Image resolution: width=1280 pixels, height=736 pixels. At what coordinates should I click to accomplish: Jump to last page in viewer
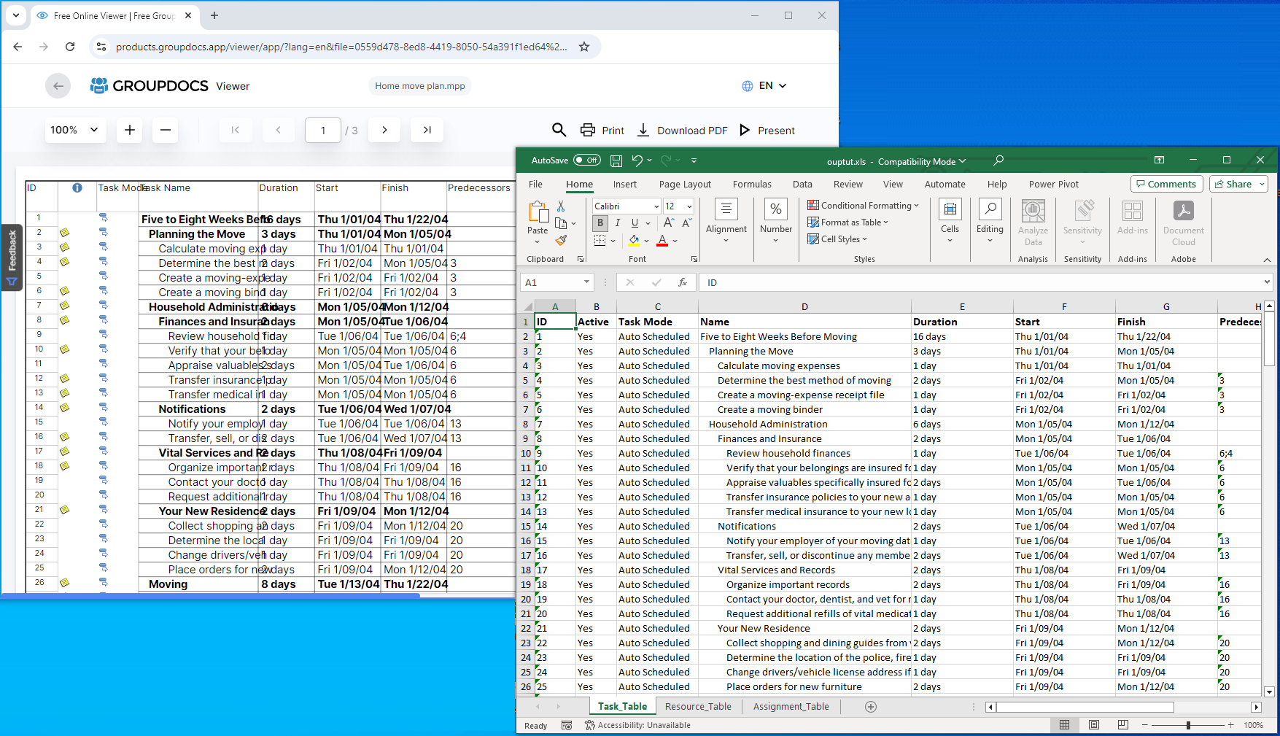[427, 130]
